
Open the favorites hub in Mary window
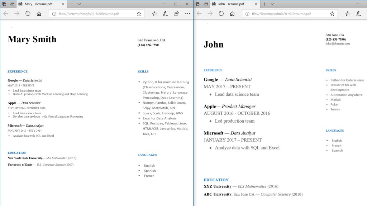point(154,14)
